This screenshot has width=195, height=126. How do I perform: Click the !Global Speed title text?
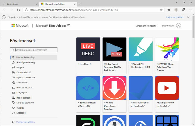coord(113,67)
